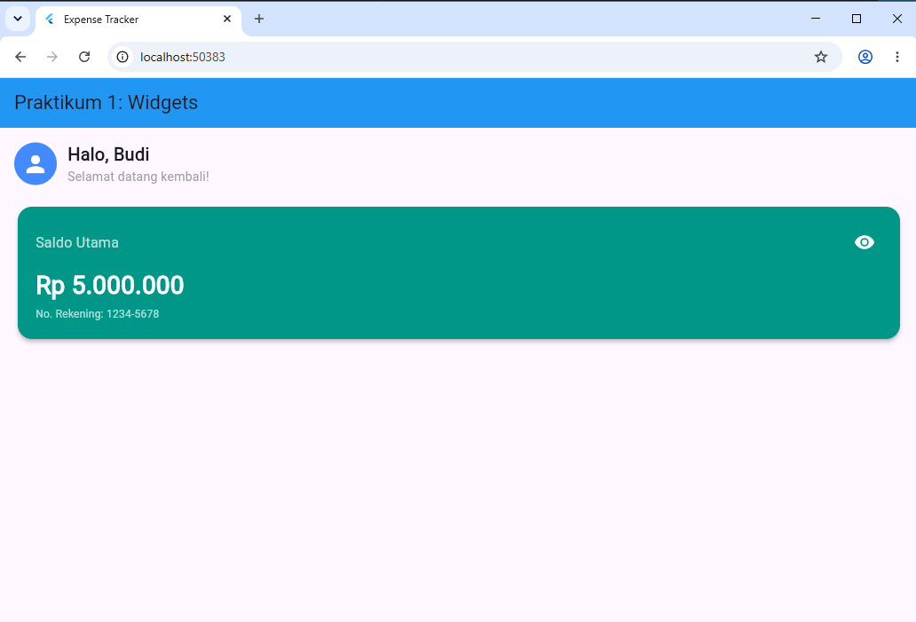Image resolution: width=916 pixels, height=622 pixels.
Task: Minimize the browser window
Action: click(x=816, y=19)
